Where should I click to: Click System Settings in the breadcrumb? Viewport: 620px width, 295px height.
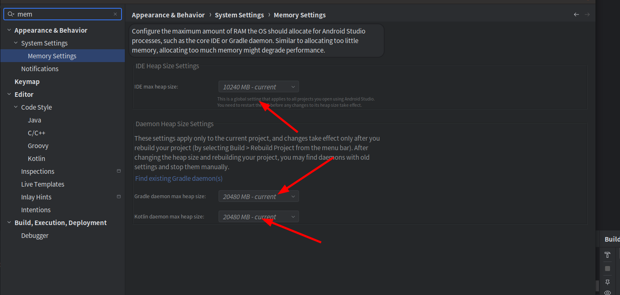(239, 15)
